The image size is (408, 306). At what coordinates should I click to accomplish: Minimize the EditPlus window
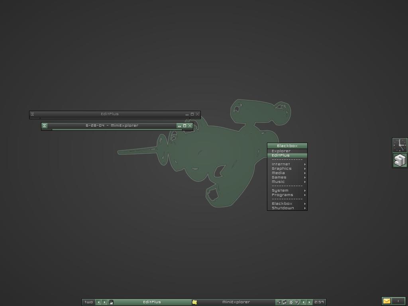[187, 114]
